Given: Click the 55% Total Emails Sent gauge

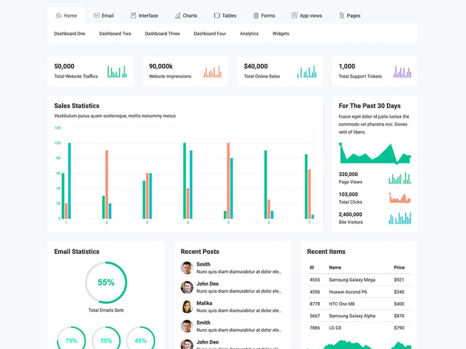Looking at the screenshot, I should click(x=106, y=282).
